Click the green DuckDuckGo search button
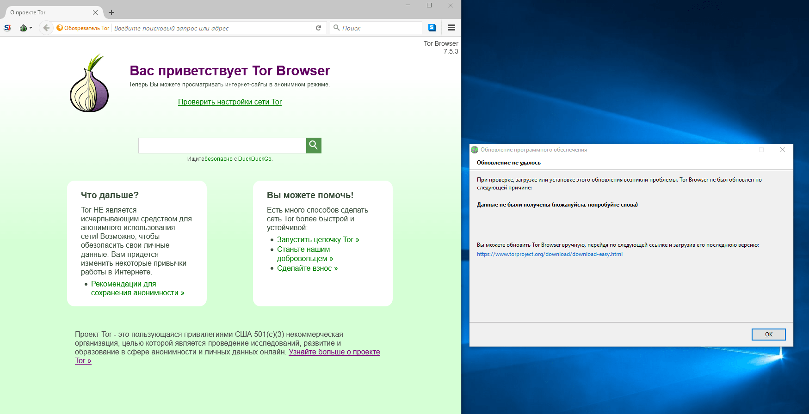The height and width of the screenshot is (414, 809). pos(314,146)
